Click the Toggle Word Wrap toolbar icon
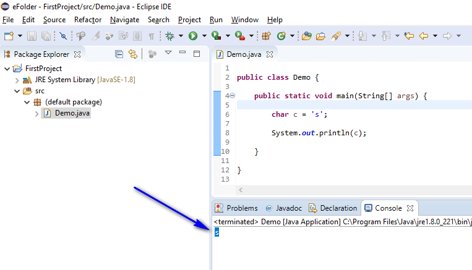Image resolution: width=472 pixels, height=270 pixels. click(x=123, y=36)
